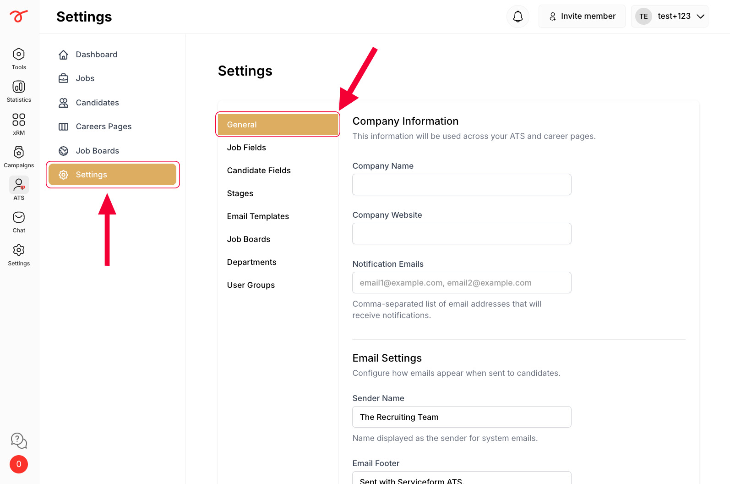Select the highlighted Settings menu item
Image resolution: width=730 pixels, height=484 pixels.
pyautogui.click(x=113, y=175)
